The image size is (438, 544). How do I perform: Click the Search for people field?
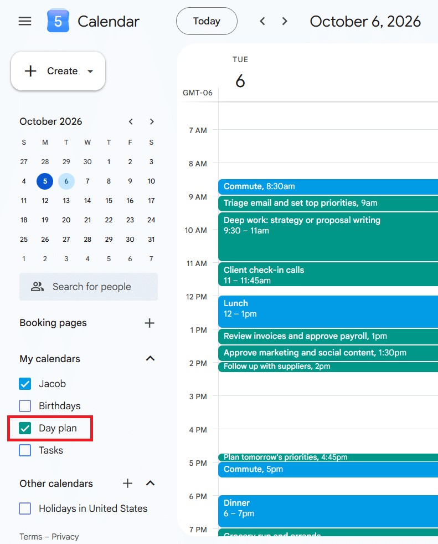pos(89,287)
